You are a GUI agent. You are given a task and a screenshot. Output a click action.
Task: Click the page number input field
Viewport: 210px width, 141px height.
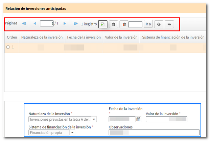coord(47,24)
